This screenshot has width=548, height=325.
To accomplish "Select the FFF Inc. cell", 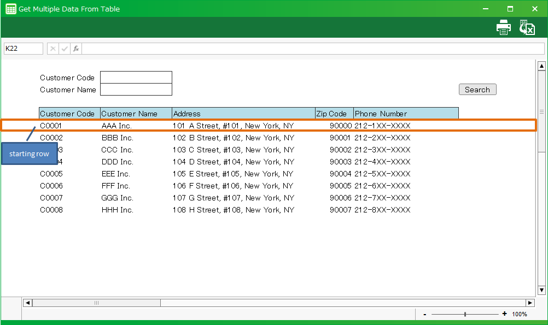I will (x=116, y=186).
